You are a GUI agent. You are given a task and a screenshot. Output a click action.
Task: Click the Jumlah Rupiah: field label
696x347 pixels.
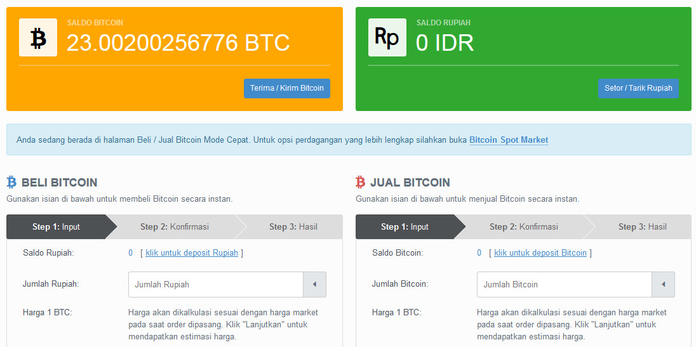pos(51,284)
